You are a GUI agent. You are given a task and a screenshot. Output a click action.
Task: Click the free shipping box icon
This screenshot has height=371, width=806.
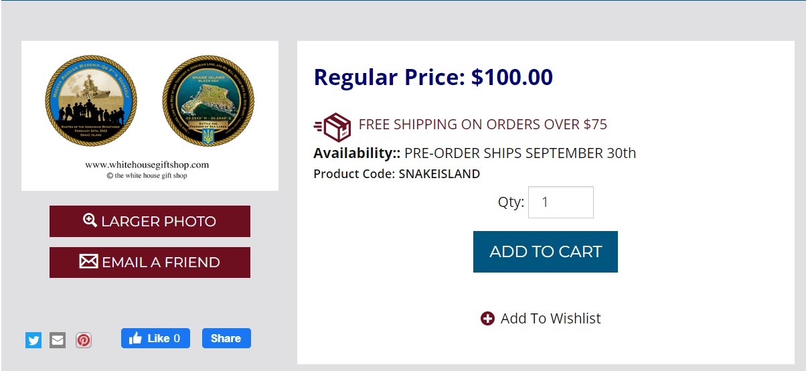[333, 125]
